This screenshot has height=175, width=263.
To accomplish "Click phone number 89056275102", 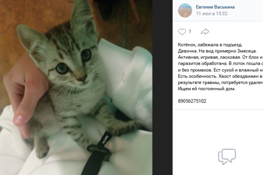I will [x=192, y=101].
